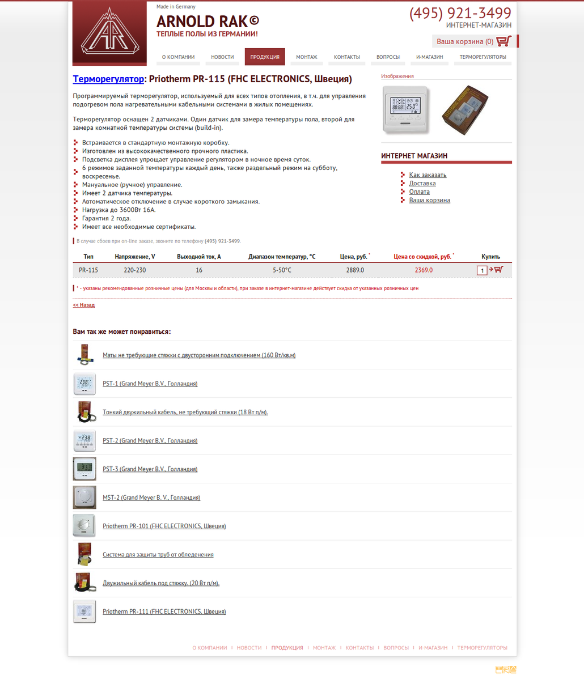Click КОНТАКТЫ in the footer navigation
The image size is (584, 680).
point(359,648)
